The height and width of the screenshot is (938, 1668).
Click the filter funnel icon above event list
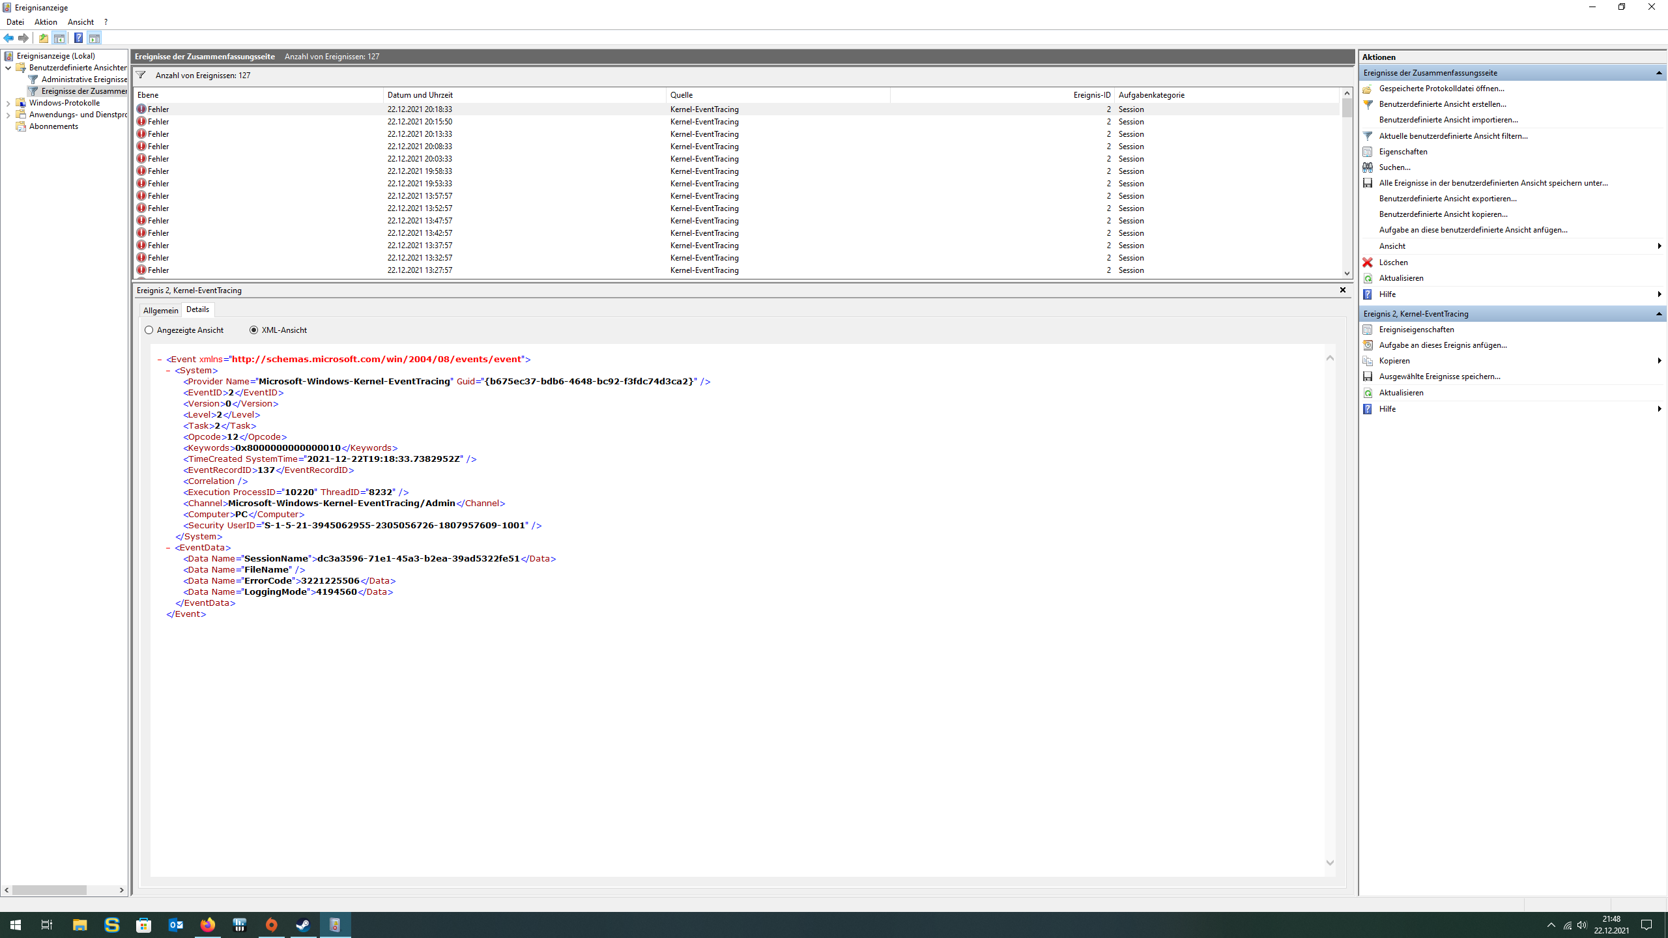tap(141, 75)
